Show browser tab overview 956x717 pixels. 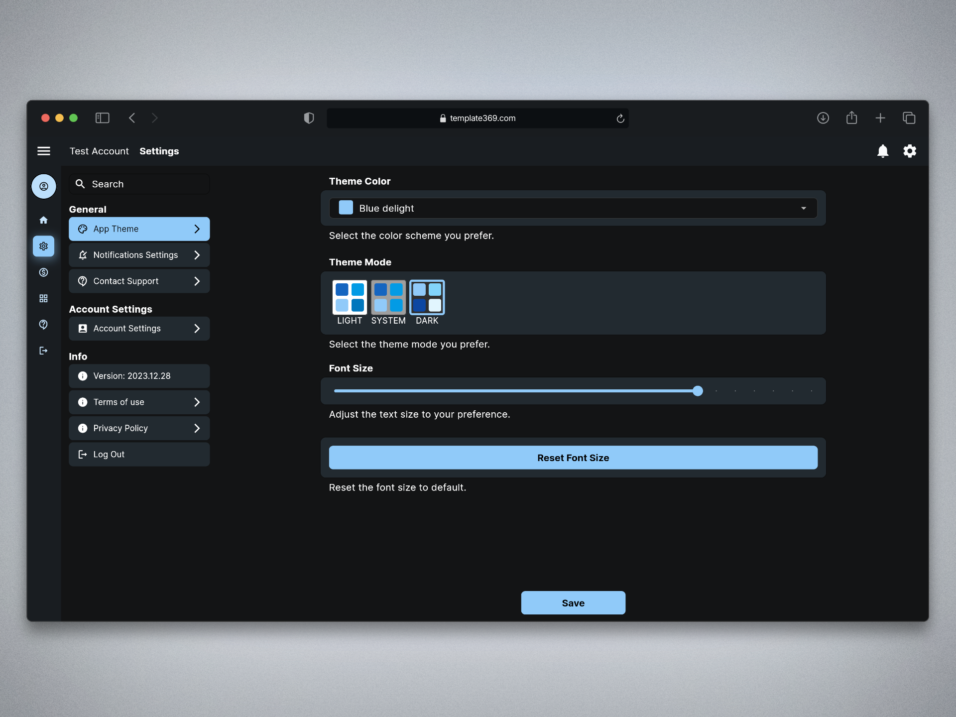pos(909,118)
